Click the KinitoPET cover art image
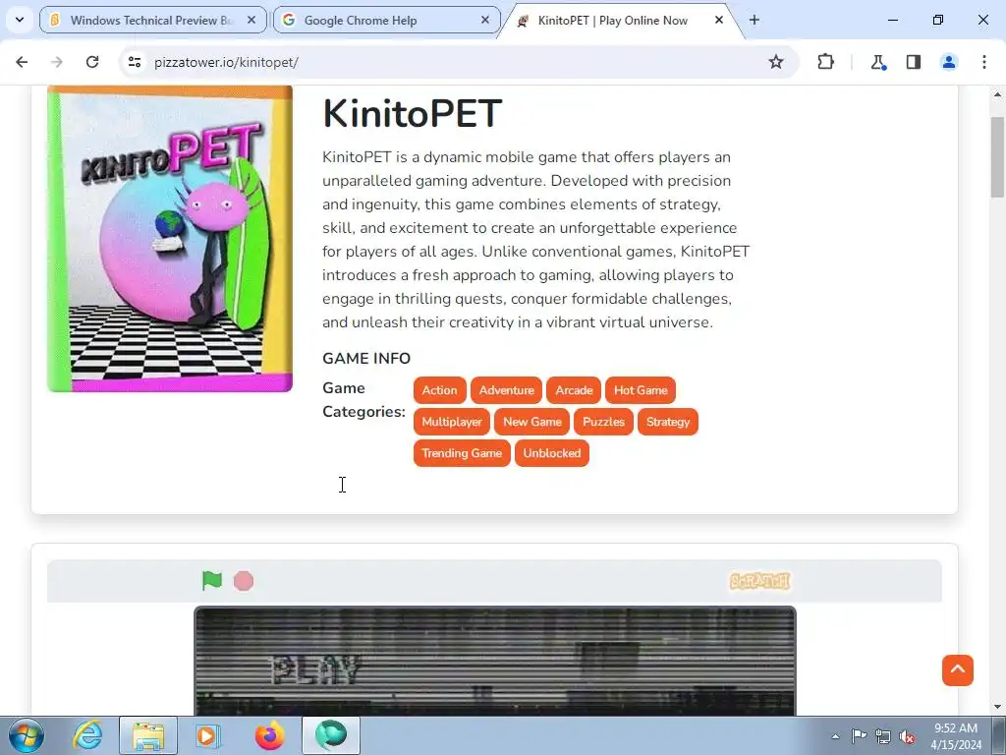Viewport: 1006px width, 755px height. pyautogui.click(x=170, y=239)
